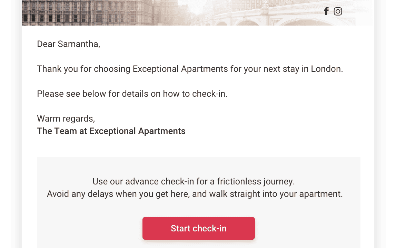Click the header banner's Parliament building image
The width and height of the screenshot is (396, 248).
[x=86, y=12]
